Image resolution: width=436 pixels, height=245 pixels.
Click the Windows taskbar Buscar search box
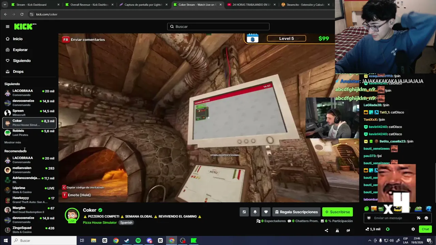44,241
